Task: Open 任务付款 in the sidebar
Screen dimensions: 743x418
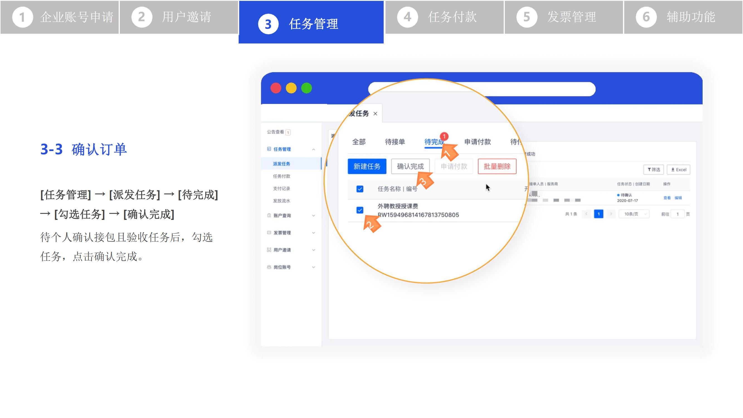Action: 281,176
